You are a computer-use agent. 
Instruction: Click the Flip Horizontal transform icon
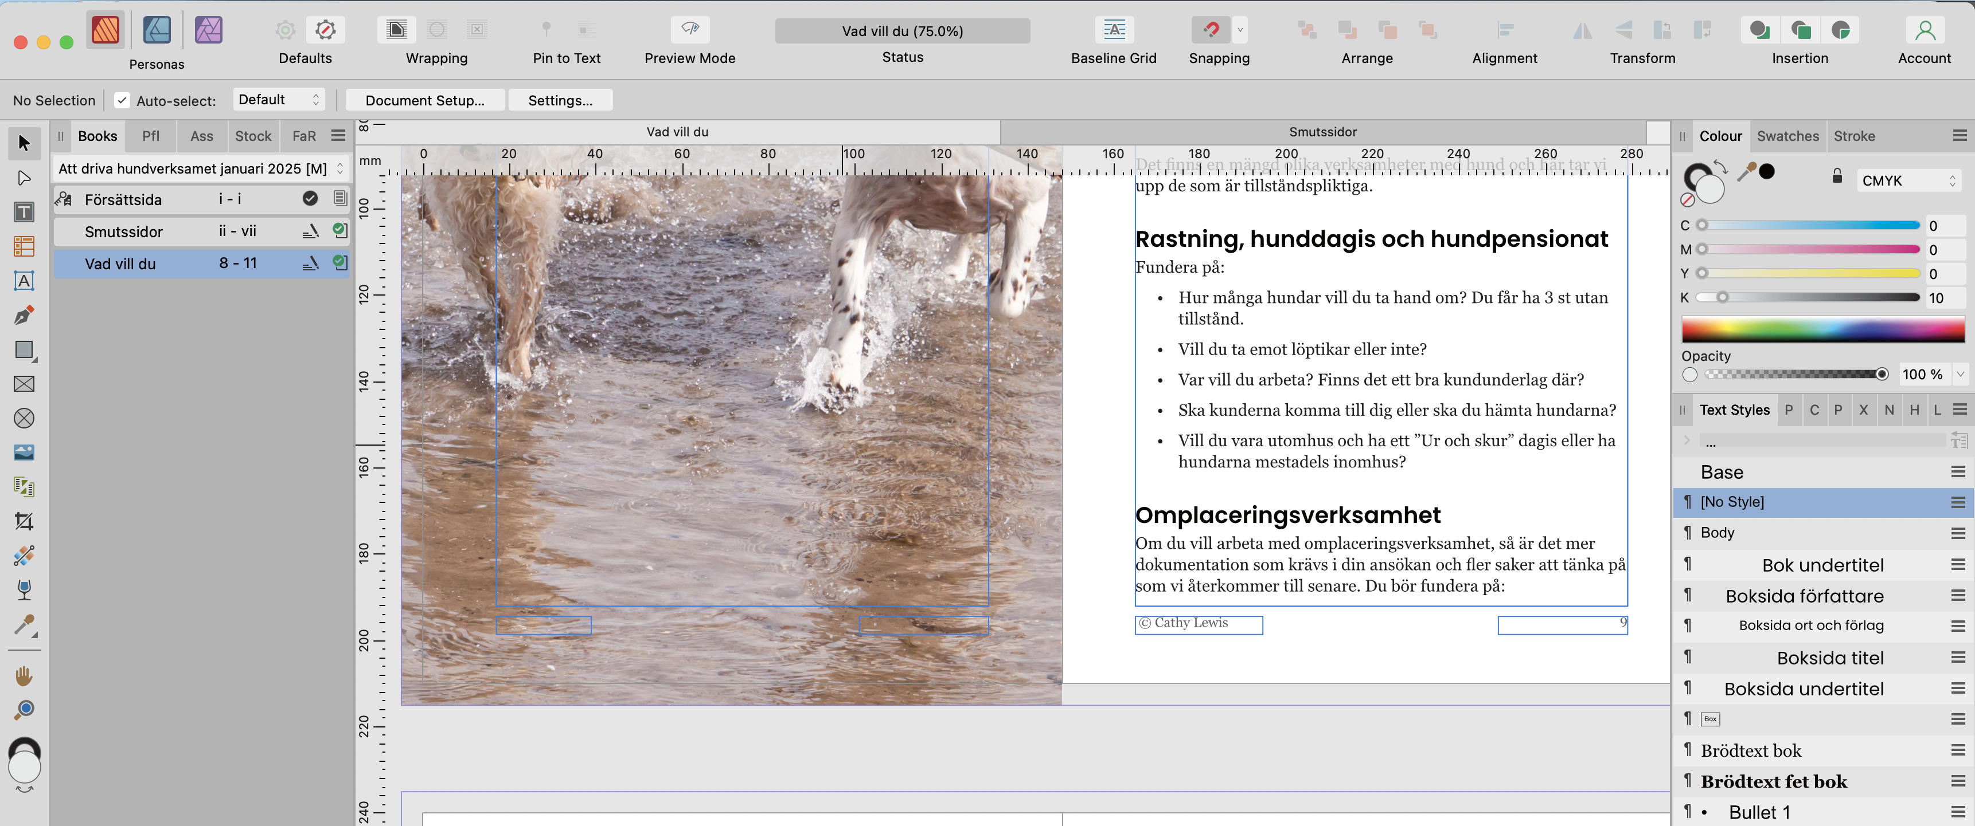pyautogui.click(x=1582, y=29)
